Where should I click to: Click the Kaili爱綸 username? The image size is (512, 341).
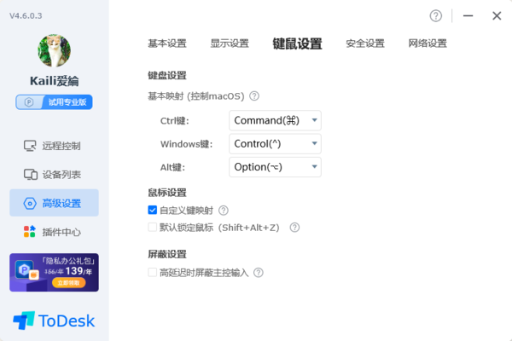click(x=55, y=81)
